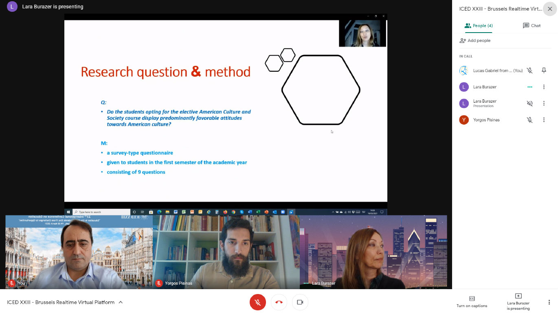Open the Lara Burazer is presenting option
The image size is (558, 314).
[518, 301]
